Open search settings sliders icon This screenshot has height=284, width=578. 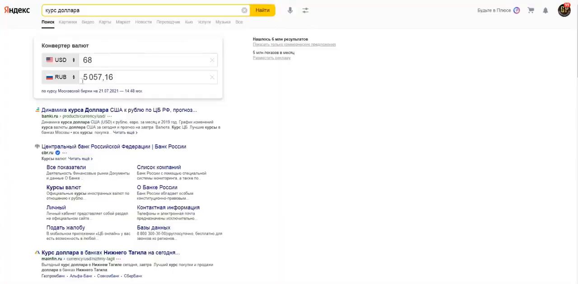tap(305, 10)
